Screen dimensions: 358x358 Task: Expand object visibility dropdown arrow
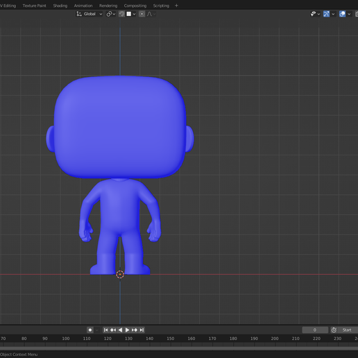(x=318, y=14)
